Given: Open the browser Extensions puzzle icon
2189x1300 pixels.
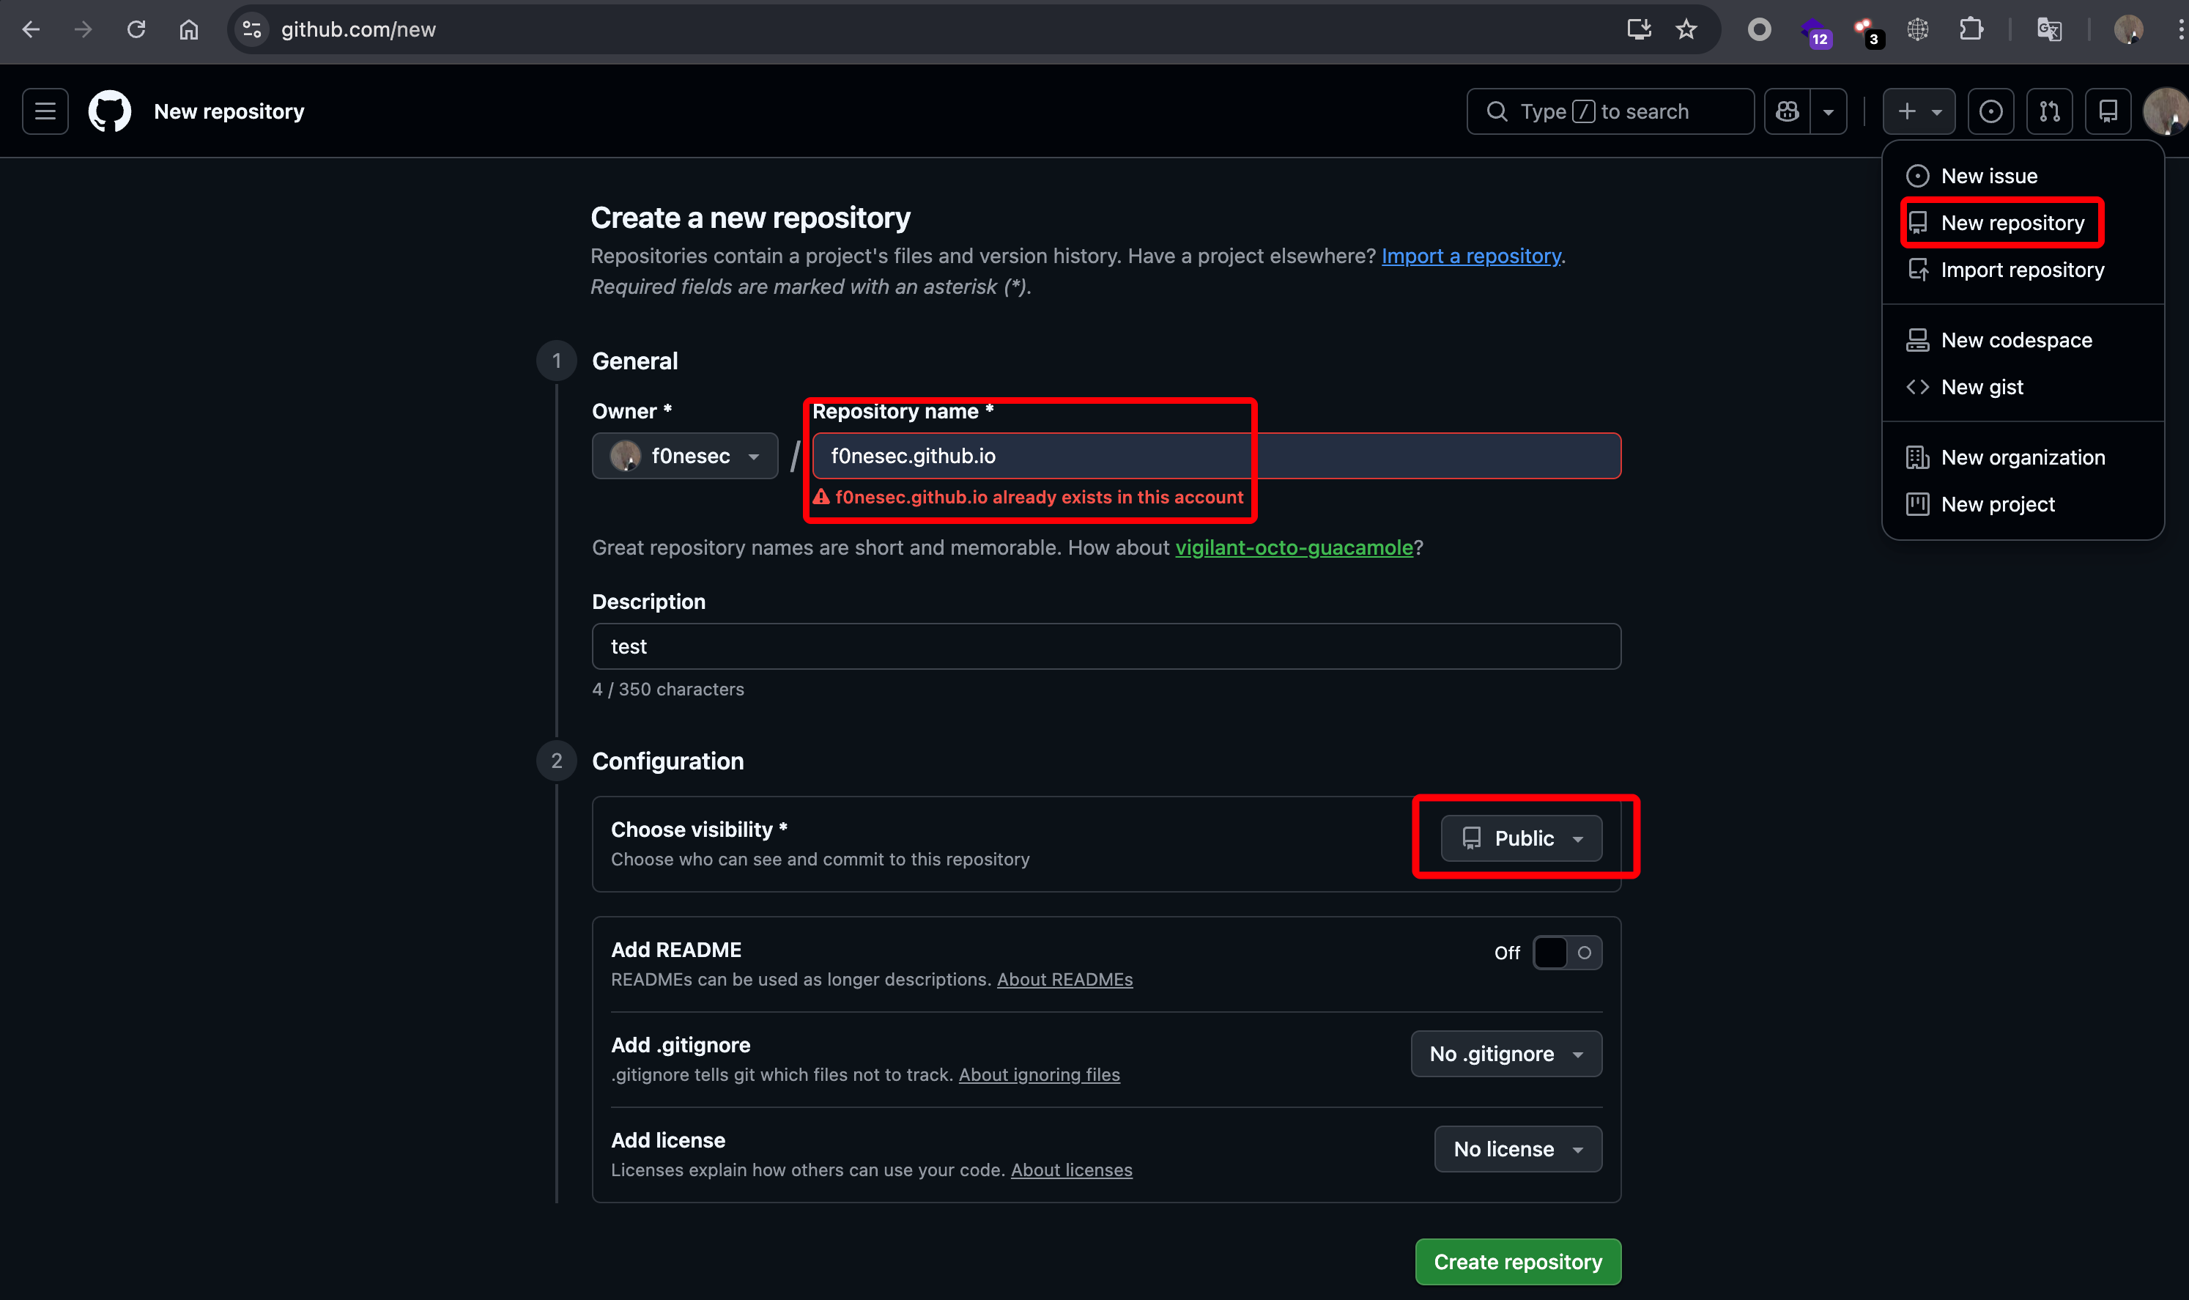Looking at the screenshot, I should [1971, 30].
